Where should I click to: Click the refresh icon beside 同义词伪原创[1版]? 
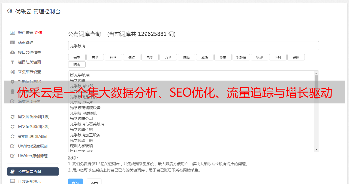click(12, 117)
